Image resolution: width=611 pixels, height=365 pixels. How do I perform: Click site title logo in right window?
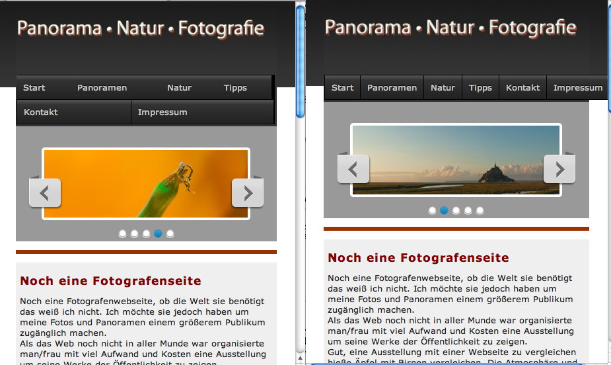(x=450, y=28)
